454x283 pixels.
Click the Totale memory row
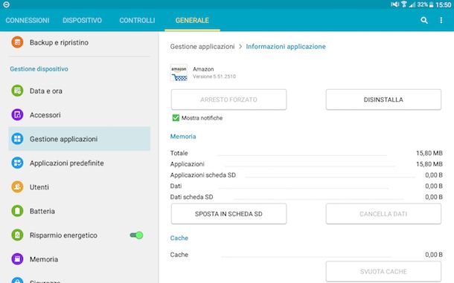click(307, 153)
